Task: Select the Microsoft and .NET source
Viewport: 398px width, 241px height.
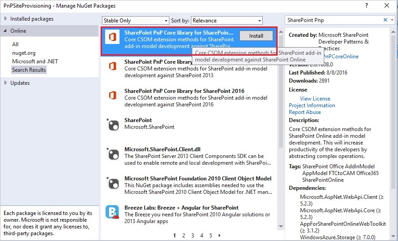Action: (x=35, y=61)
